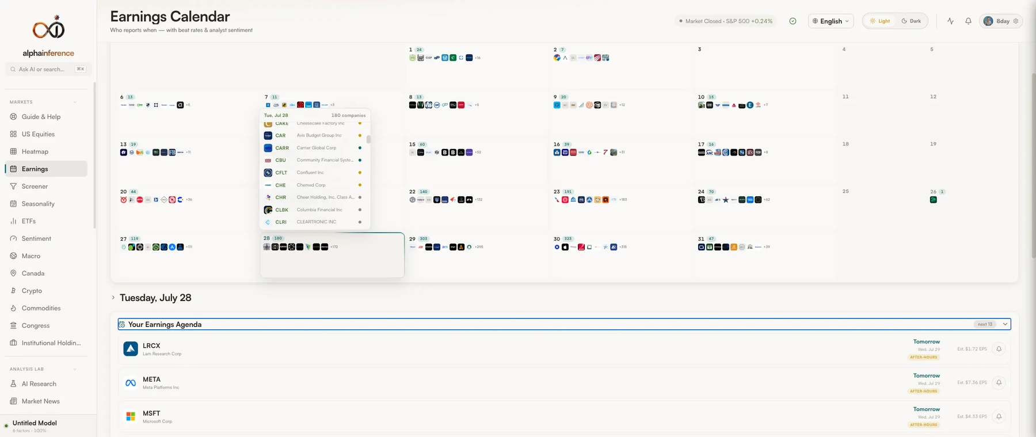Open notifications bell in the header
This screenshot has height=437, width=1036.
click(968, 21)
